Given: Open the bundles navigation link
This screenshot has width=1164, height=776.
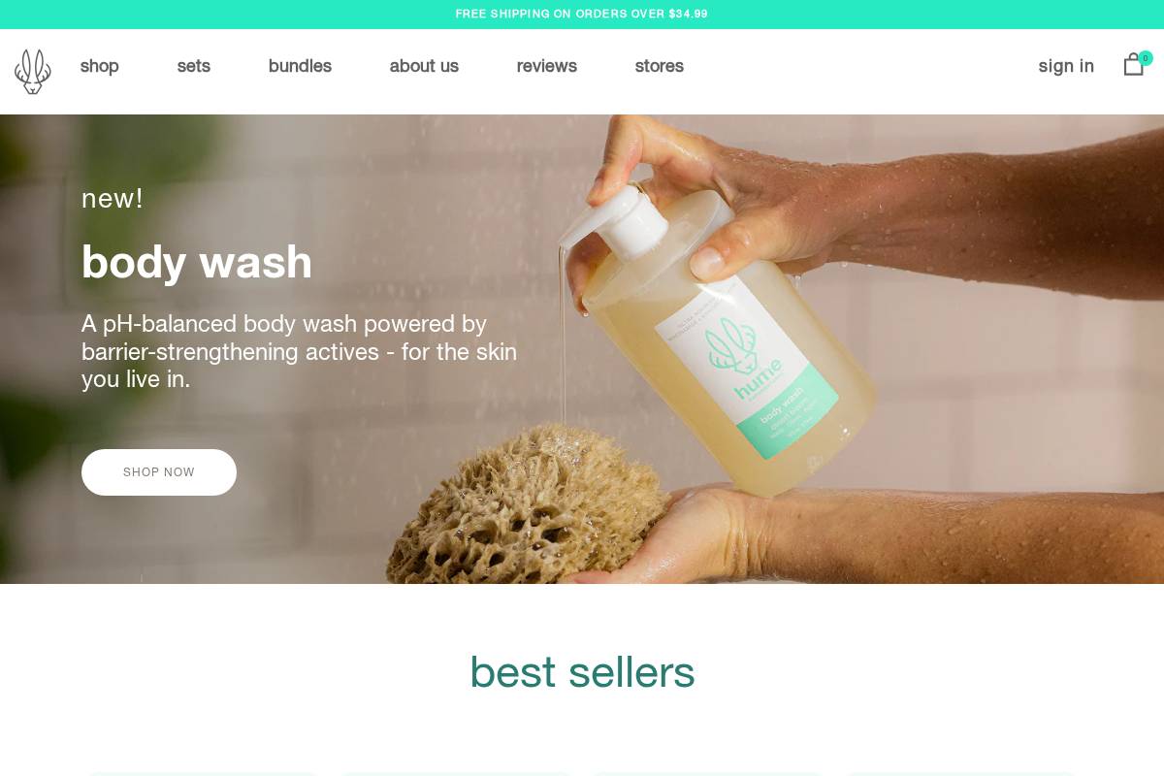Looking at the screenshot, I should [x=300, y=66].
